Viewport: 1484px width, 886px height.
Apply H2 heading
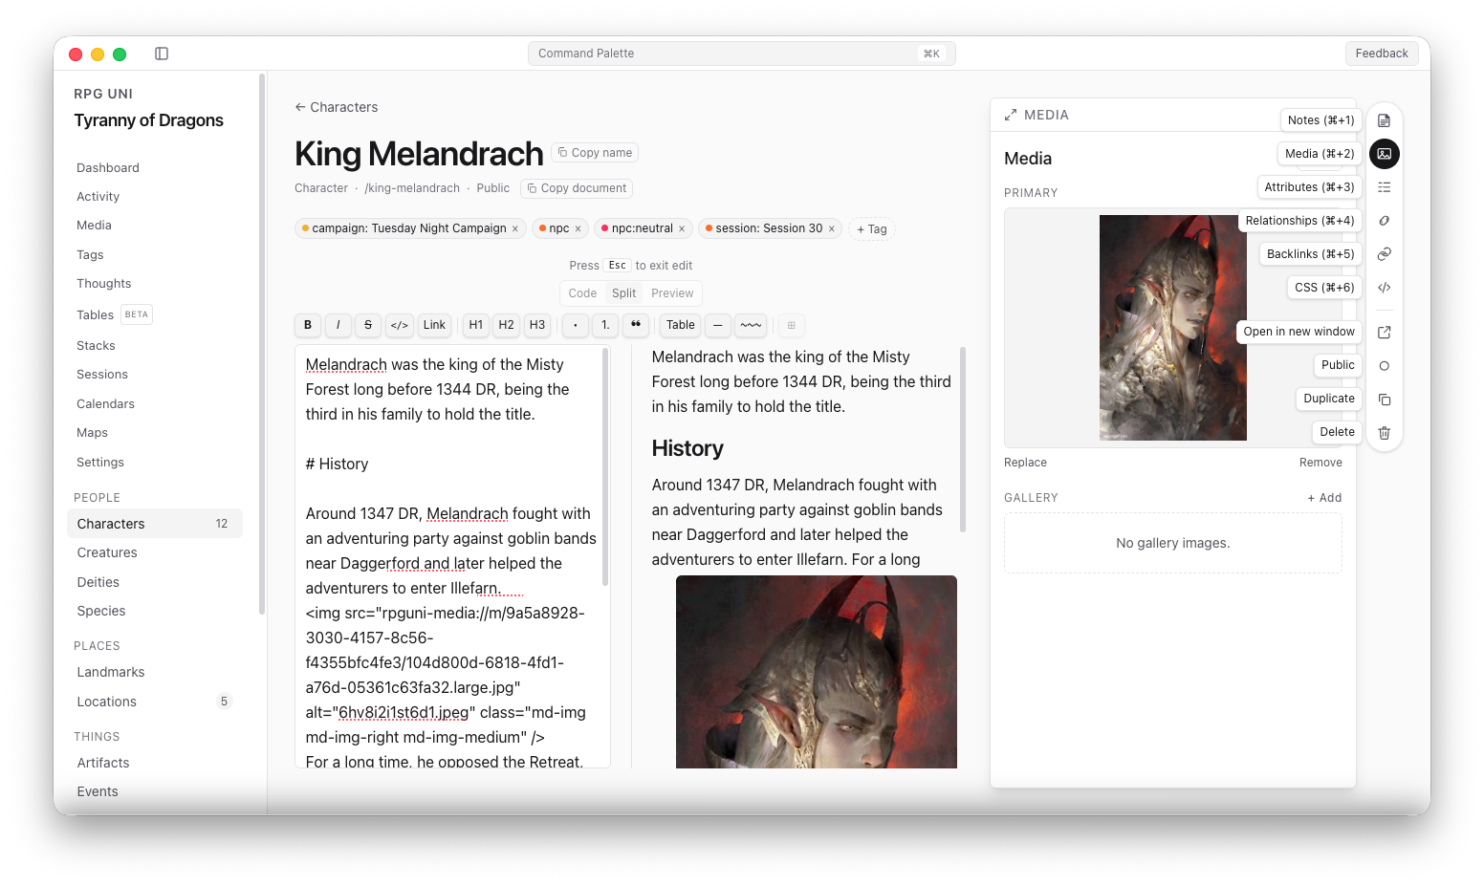click(506, 325)
